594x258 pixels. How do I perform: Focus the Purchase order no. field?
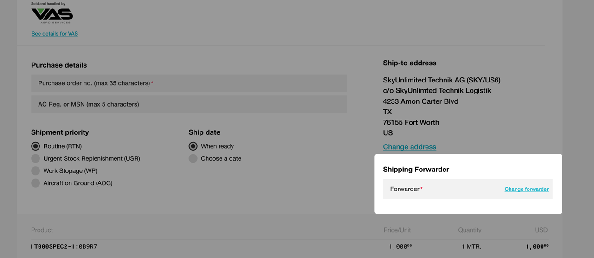pyautogui.click(x=189, y=83)
